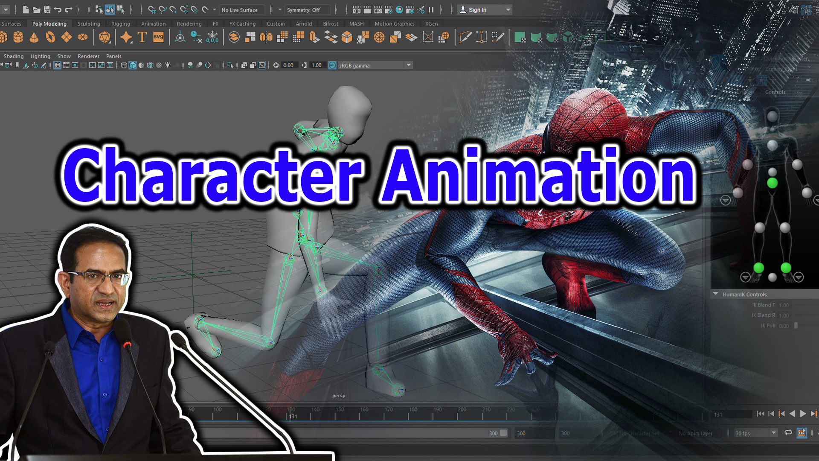Viewport: 819px width, 461px height.
Task: Start IPR render with the IPR icon
Action: (378, 9)
